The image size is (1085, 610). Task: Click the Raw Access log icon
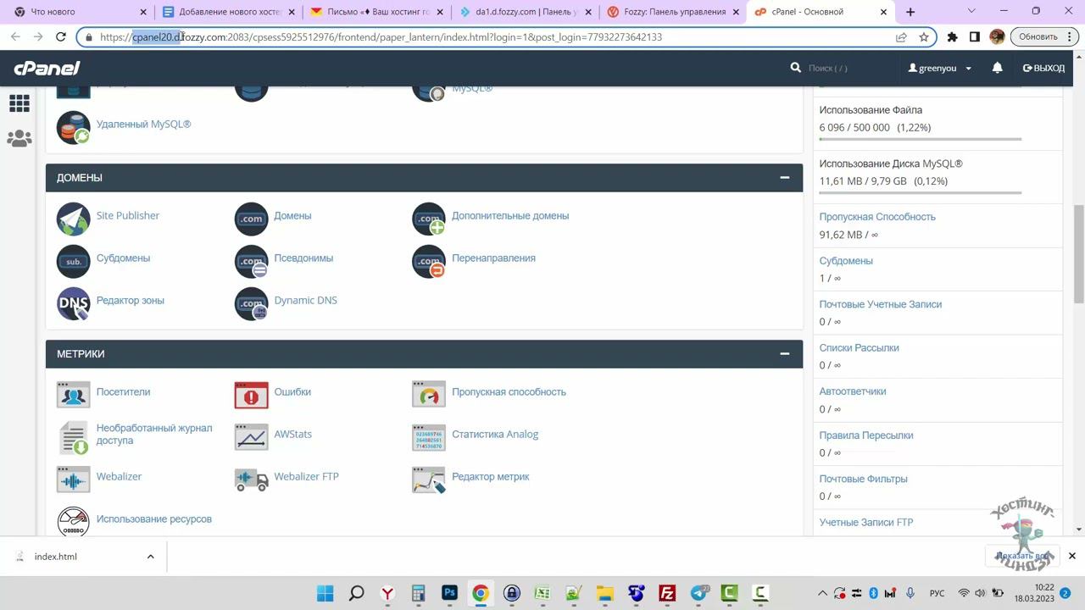(x=73, y=437)
